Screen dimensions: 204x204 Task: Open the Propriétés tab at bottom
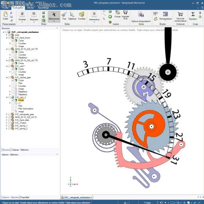(25, 197)
